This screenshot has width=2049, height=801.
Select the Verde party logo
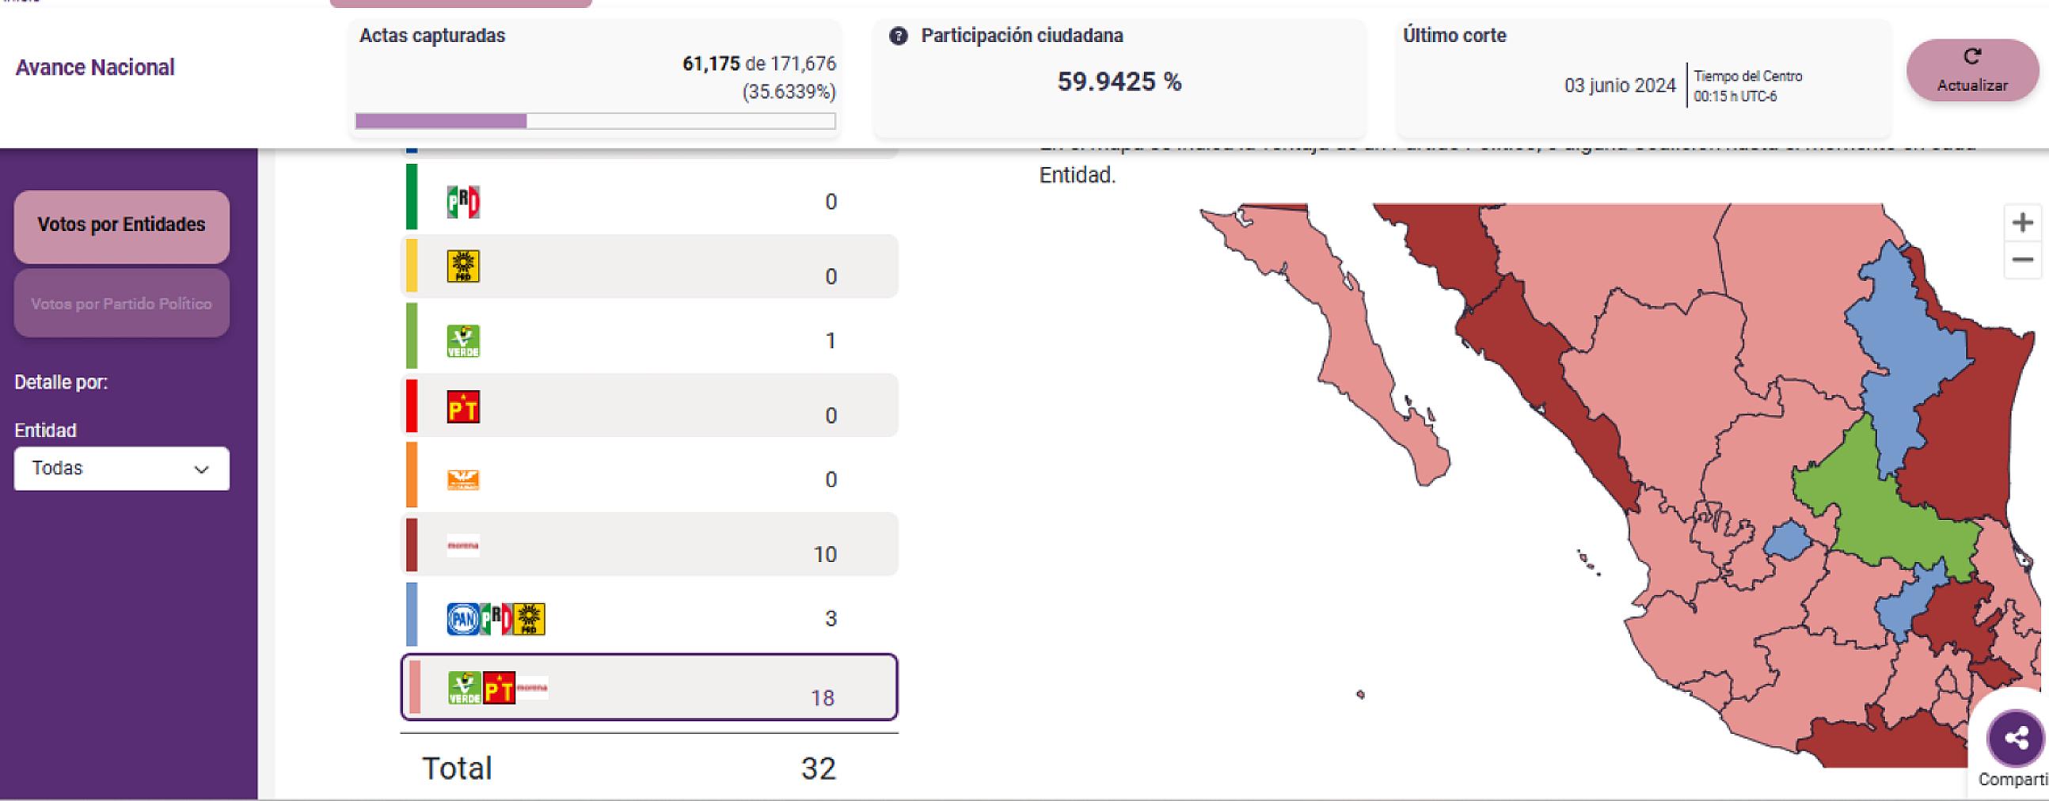(463, 341)
